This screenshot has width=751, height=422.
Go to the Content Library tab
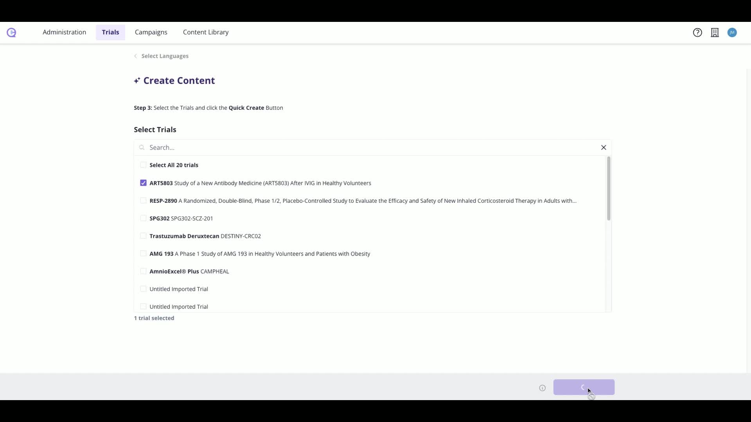206,32
